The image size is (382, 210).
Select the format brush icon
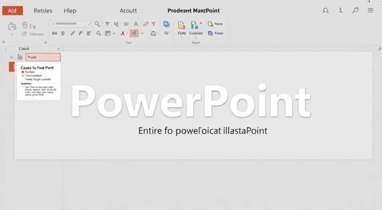tap(80, 33)
